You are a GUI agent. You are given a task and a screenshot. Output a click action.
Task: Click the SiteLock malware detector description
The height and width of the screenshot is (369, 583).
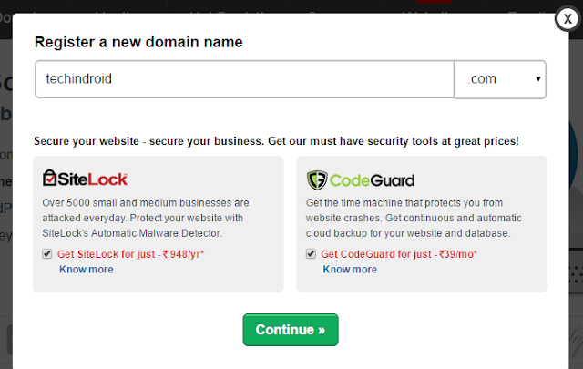pyautogui.click(x=146, y=218)
